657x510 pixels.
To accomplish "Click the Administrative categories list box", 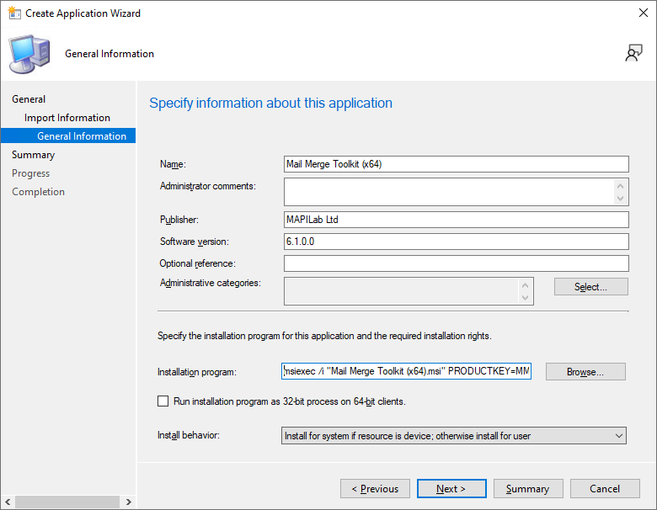I will pyautogui.click(x=409, y=291).
